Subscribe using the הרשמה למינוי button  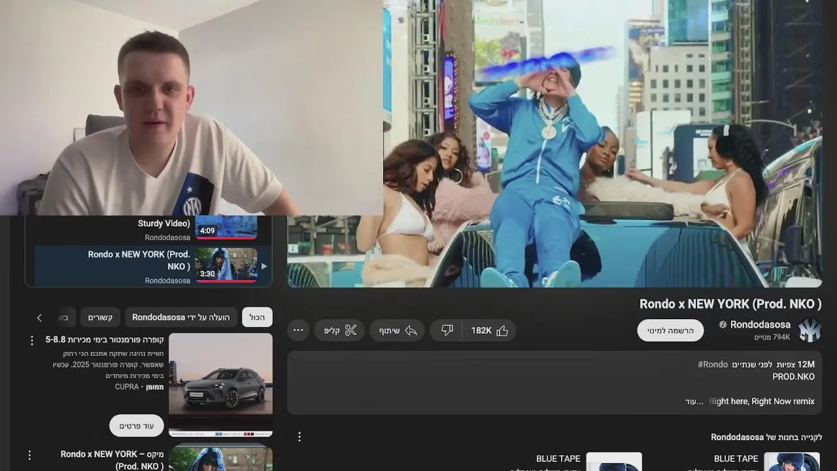point(670,330)
